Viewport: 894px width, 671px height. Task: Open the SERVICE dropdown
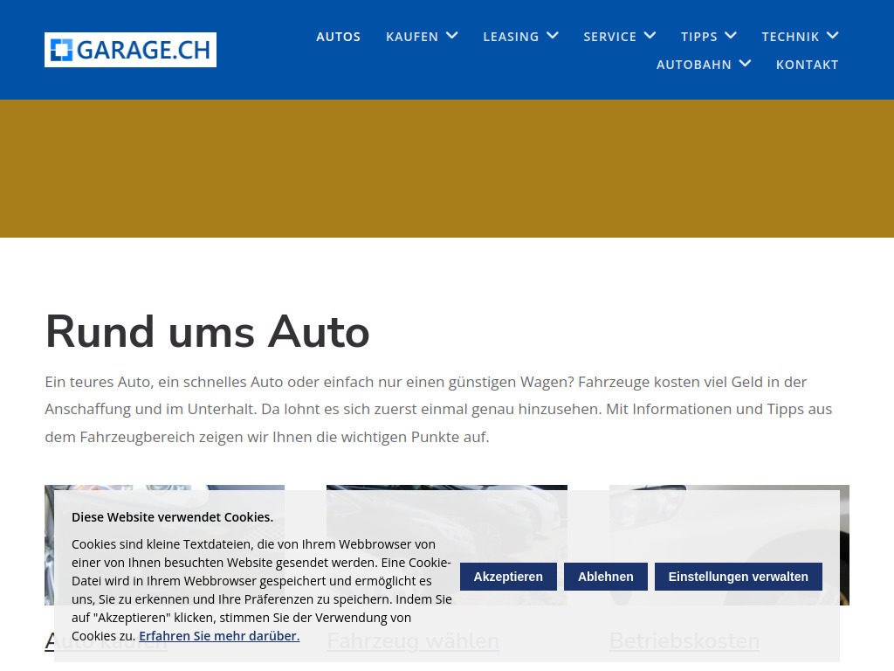pos(650,36)
